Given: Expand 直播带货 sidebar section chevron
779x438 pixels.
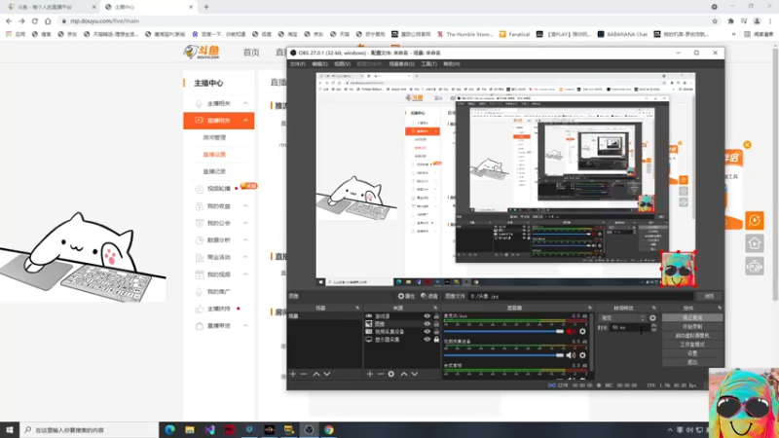Looking at the screenshot, I should tap(245, 326).
